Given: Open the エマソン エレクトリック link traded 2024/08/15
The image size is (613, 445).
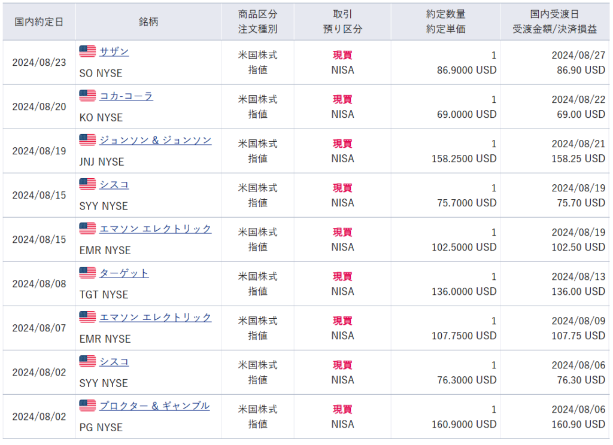Looking at the screenshot, I should point(155,228).
